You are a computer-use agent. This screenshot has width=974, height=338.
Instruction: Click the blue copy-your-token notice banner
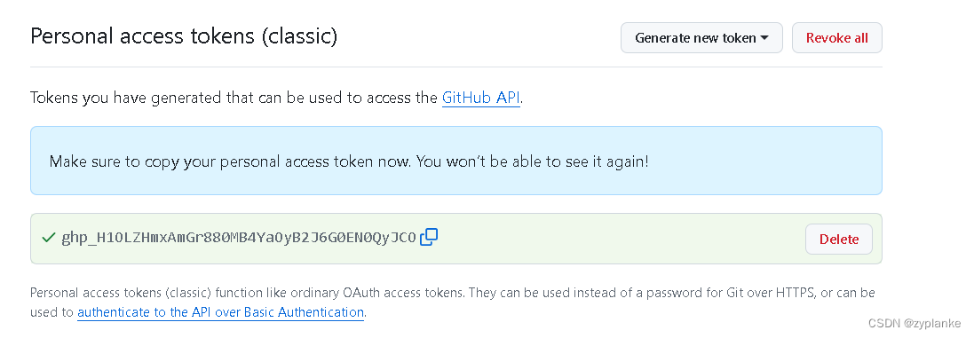pos(456,161)
